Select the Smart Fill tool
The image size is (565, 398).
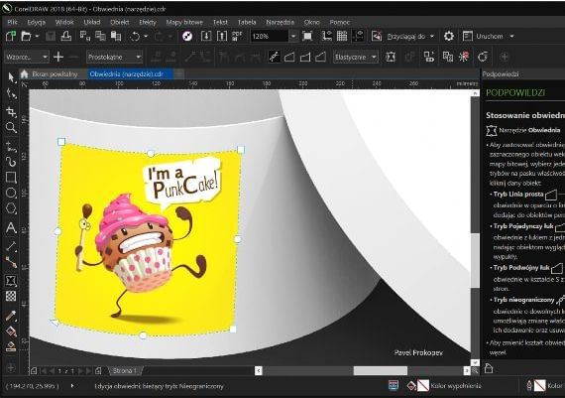tap(11, 346)
